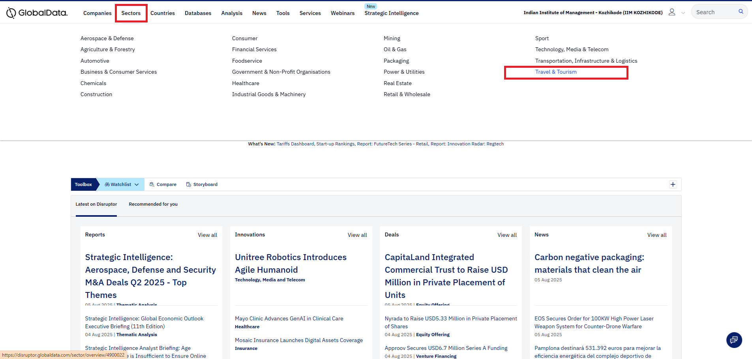752x359 pixels.
Task: Click View all in Reports section
Action: (x=207, y=235)
